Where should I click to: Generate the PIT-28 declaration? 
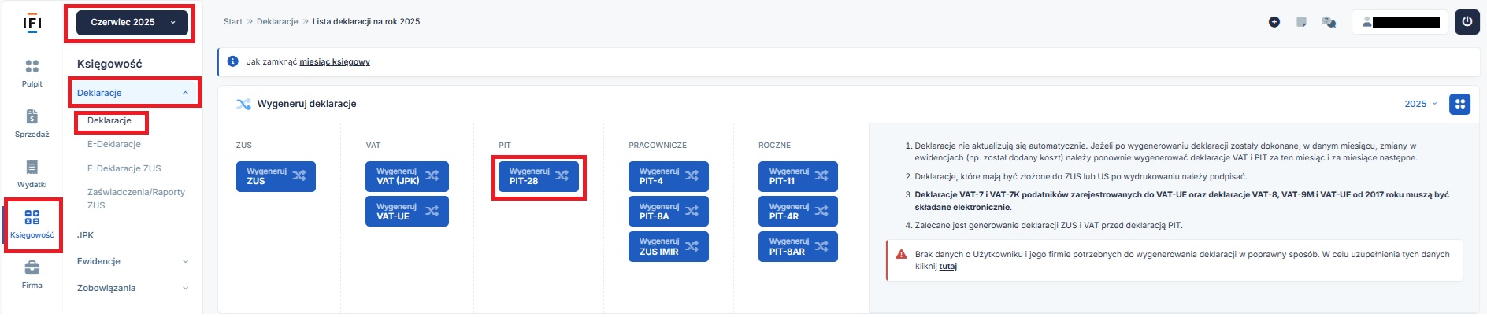[x=539, y=176]
